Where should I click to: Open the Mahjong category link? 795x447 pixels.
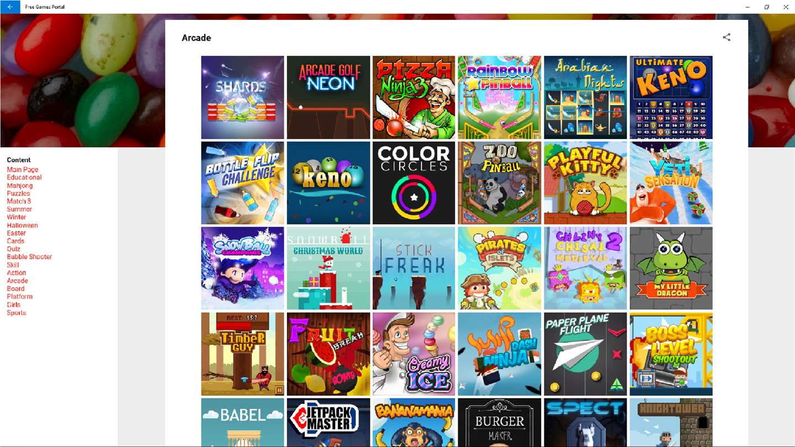20,185
